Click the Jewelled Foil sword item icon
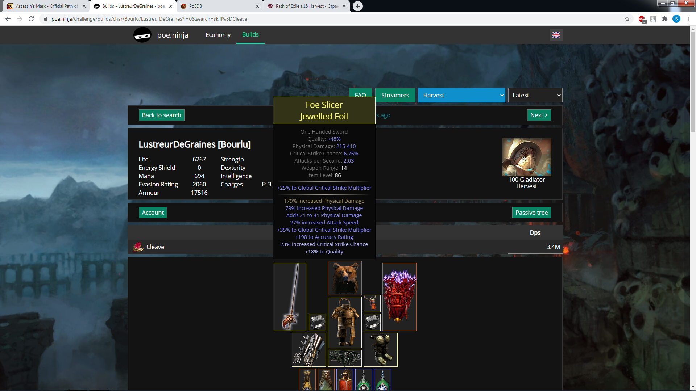Viewport: 696px width, 391px height. pyautogui.click(x=290, y=297)
